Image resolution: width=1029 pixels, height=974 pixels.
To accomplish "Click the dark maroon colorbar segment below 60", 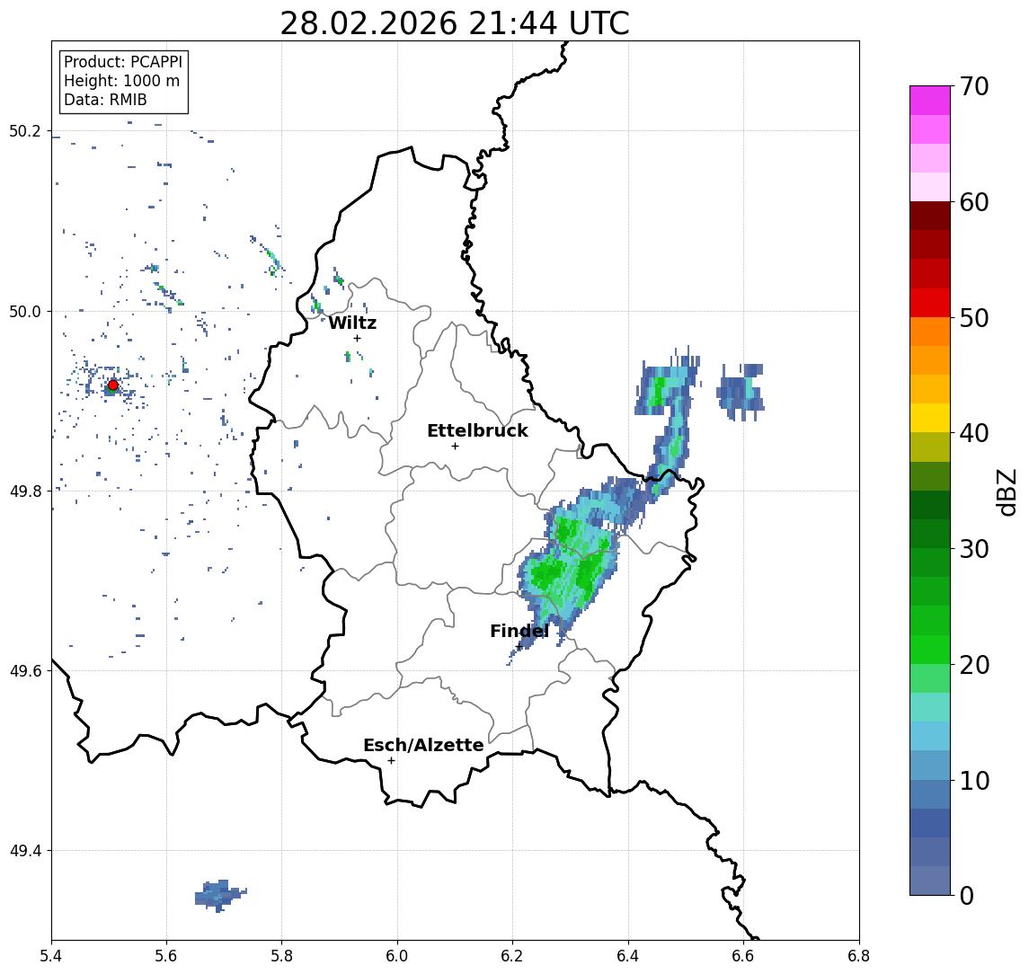I will pos(930,216).
